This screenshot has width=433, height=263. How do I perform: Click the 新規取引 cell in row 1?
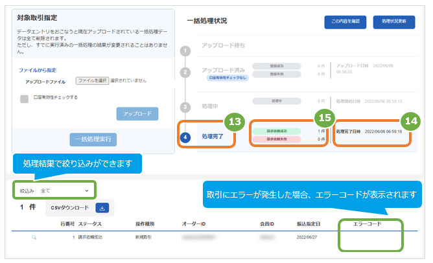[143, 237]
